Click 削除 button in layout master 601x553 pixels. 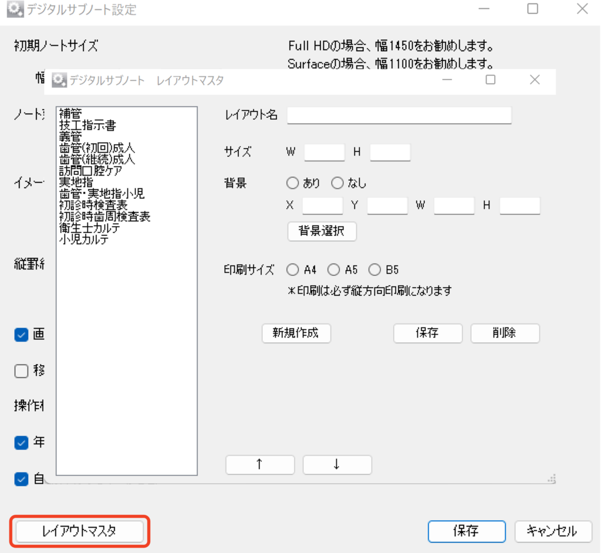pyautogui.click(x=505, y=333)
